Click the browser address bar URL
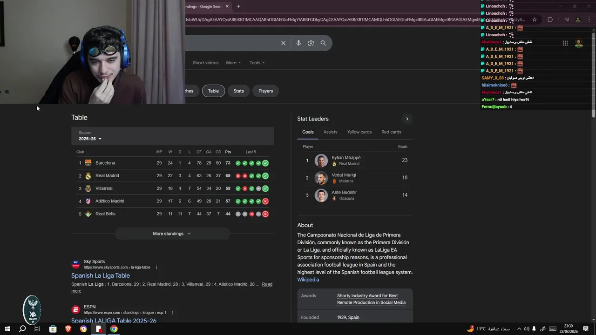Image resolution: width=596 pixels, height=335 pixels. click(x=355, y=20)
